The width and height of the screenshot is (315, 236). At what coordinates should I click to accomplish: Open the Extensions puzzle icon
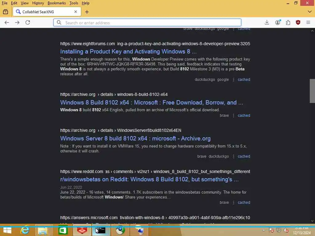pyautogui.click(x=288, y=22)
